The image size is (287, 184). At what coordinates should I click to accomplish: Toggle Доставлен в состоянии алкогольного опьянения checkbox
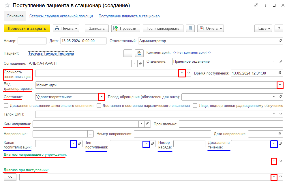pos(6,105)
